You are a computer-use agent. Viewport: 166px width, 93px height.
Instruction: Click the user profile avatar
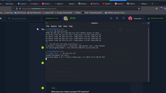tap(130, 18)
